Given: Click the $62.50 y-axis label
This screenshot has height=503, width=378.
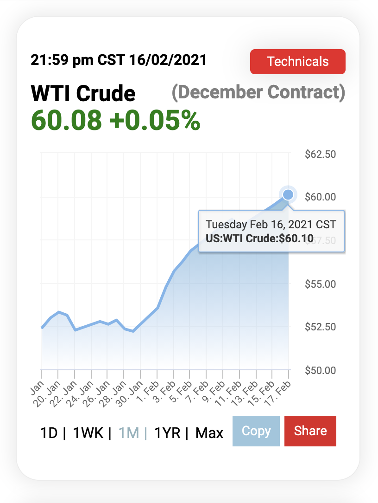Looking at the screenshot, I should [321, 155].
